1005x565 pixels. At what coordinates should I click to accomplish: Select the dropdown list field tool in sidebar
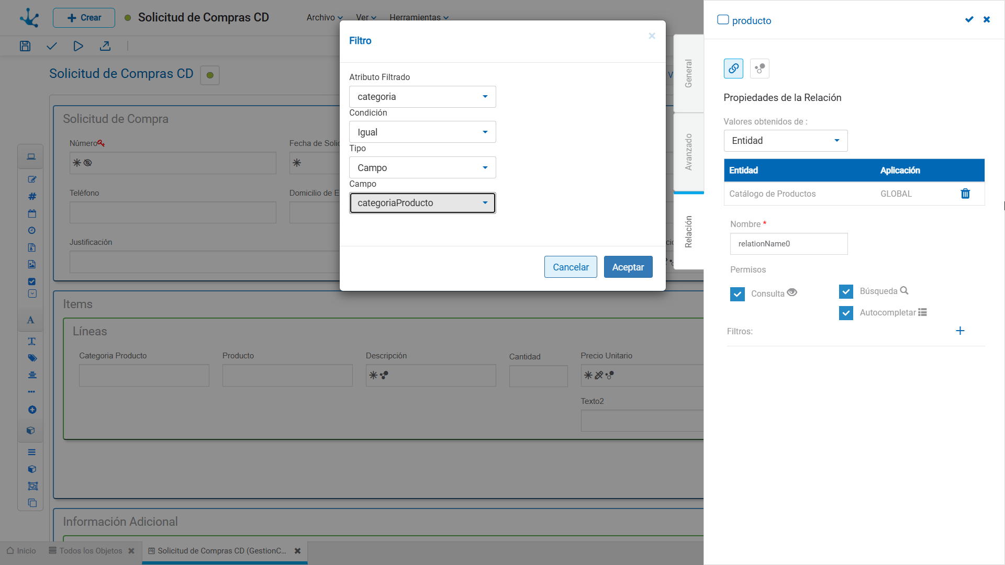coord(32,293)
